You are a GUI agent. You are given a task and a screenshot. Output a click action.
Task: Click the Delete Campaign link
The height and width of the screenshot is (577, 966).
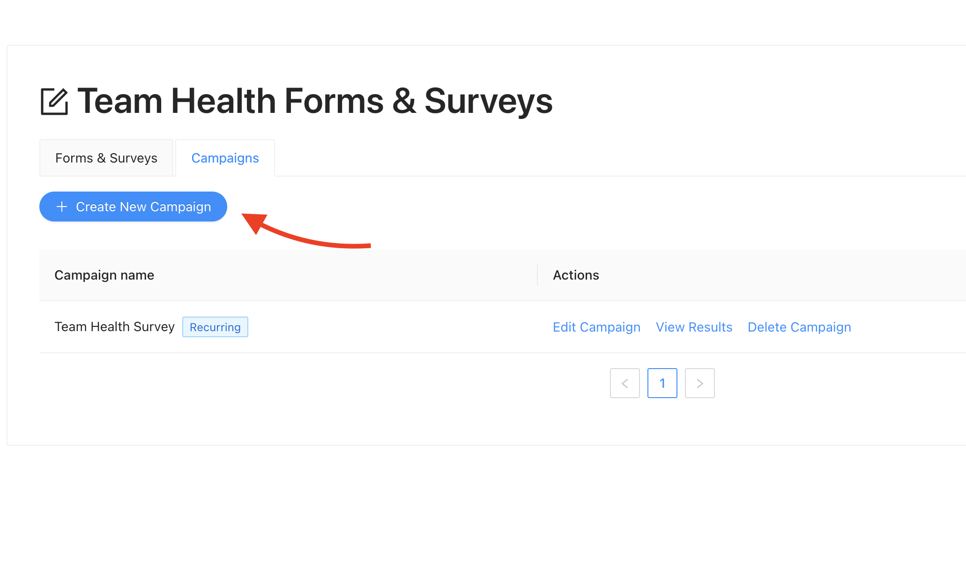pyautogui.click(x=799, y=327)
